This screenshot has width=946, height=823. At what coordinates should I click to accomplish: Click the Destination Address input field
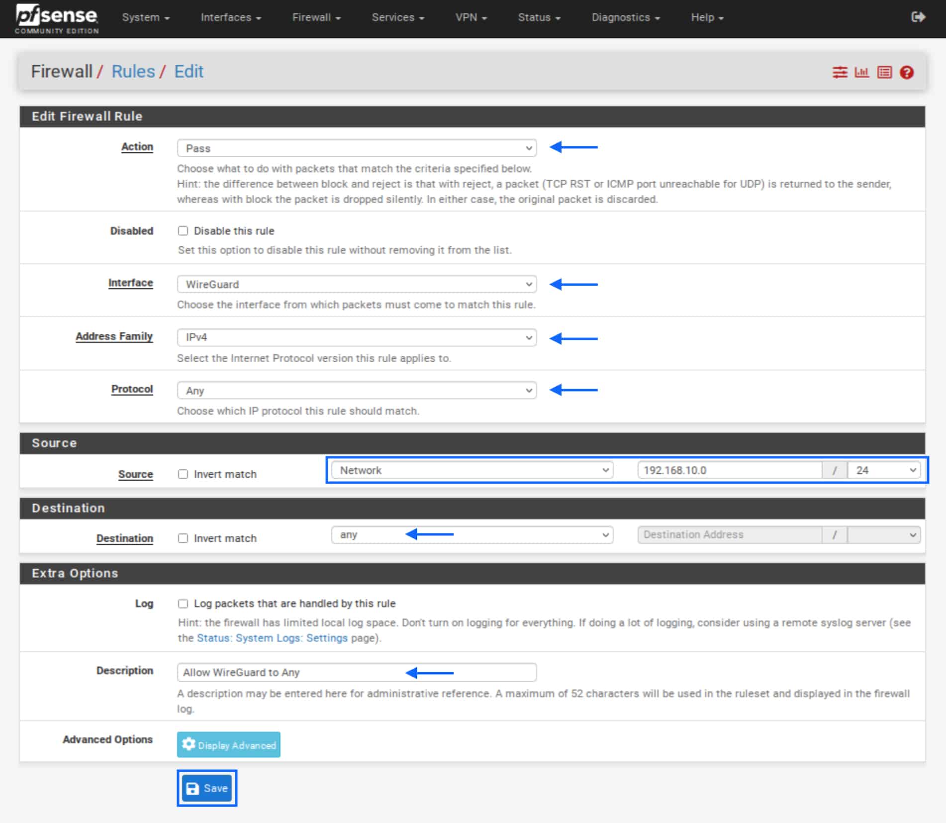click(730, 535)
